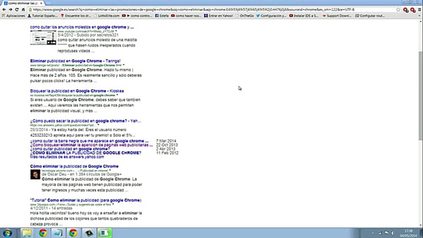Open the Chrome home page button
Screen dimensions: 423x238
[x=23, y=10]
